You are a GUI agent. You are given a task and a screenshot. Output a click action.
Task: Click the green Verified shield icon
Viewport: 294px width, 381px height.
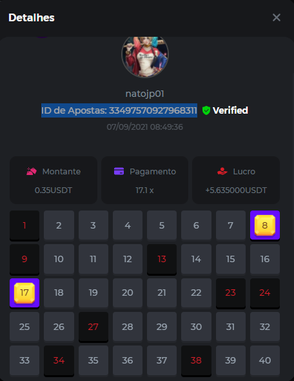[x=206, y=110]
